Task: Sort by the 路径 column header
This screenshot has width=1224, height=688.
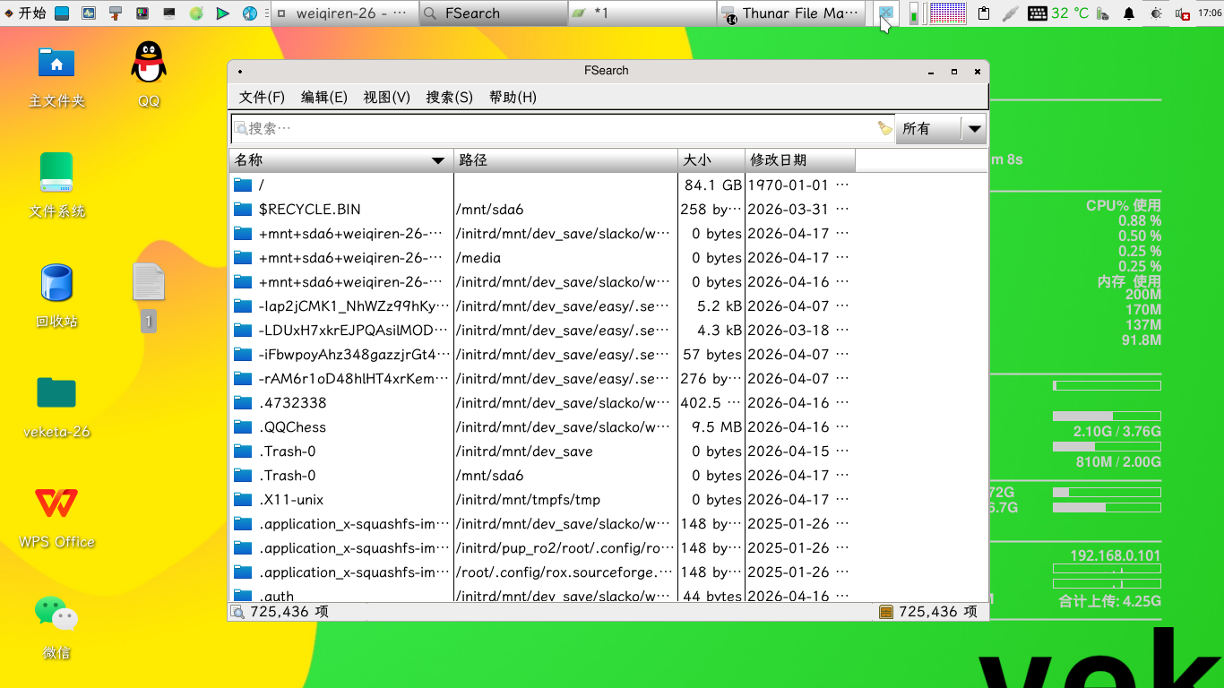Action: 565,160
